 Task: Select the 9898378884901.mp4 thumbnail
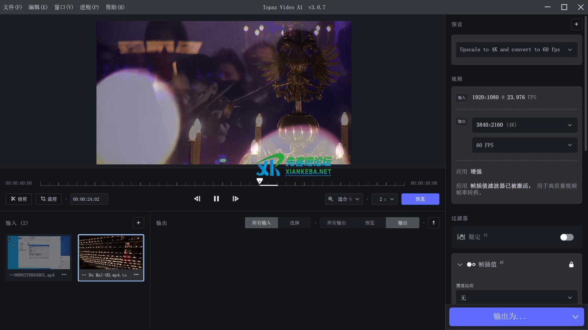(x=39, y=253)
